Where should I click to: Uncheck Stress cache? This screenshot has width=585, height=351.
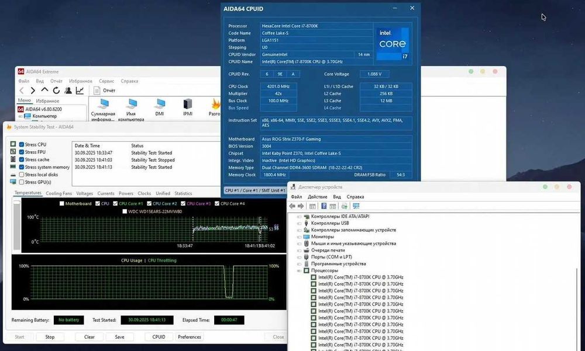[22, 159]
